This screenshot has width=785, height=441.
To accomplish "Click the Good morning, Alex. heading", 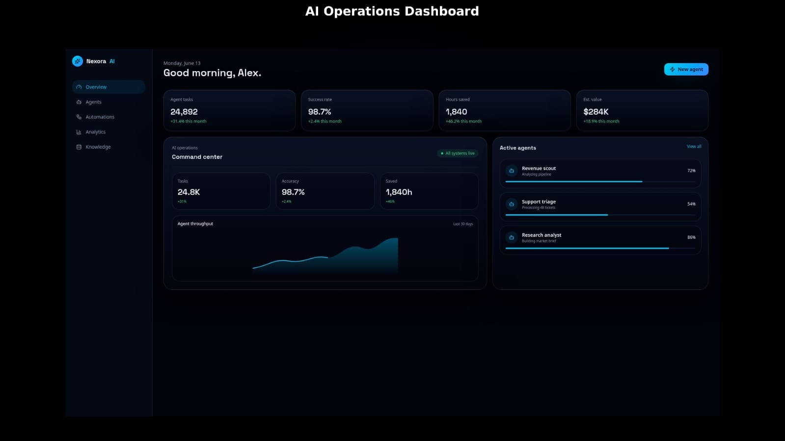I will 212,73.
